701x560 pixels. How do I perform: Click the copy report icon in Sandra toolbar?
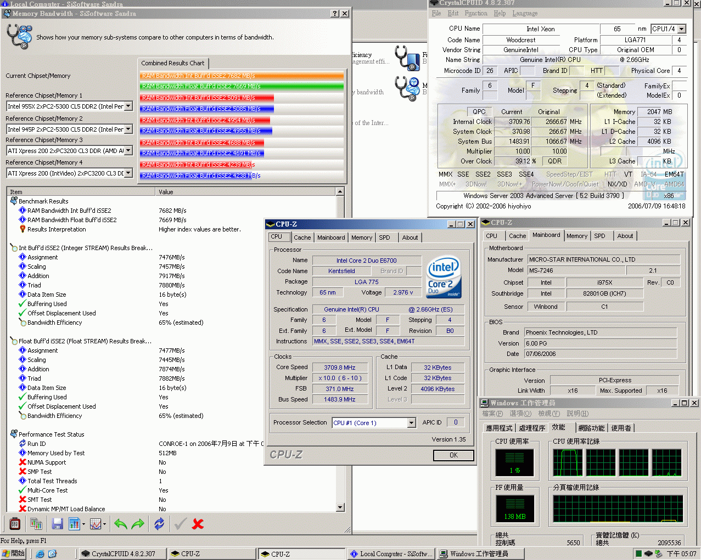click(36, 524)
